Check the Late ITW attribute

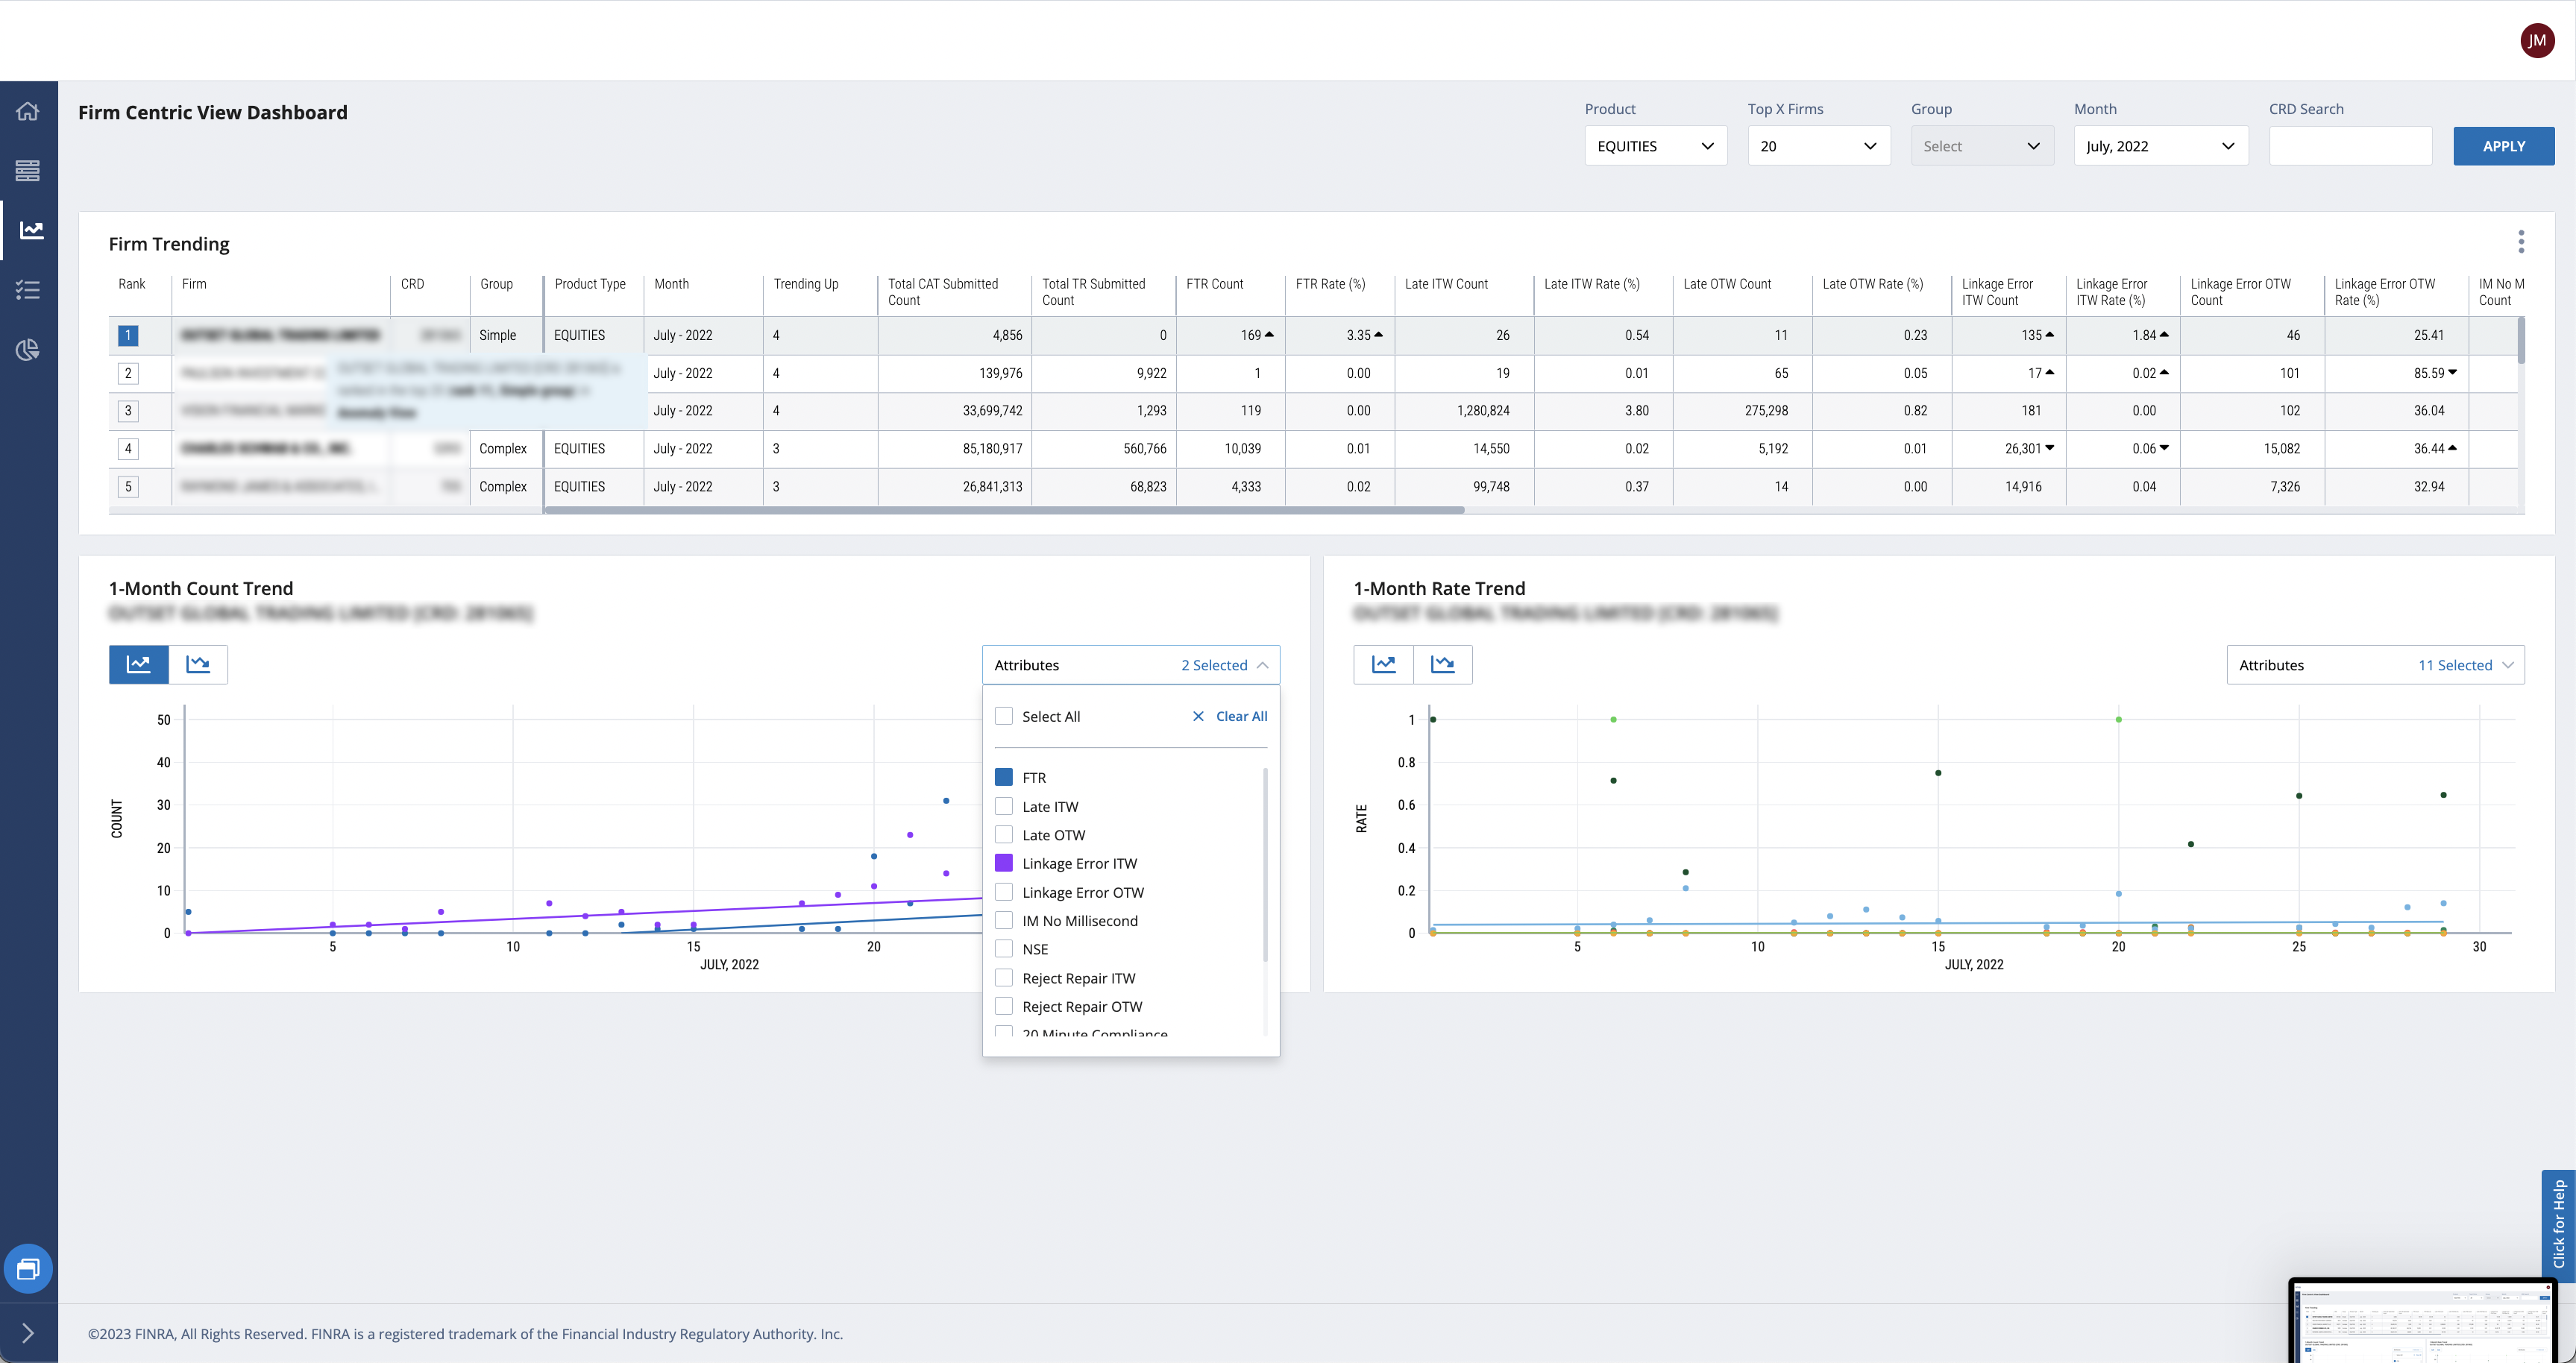(x=1004, y=806)
